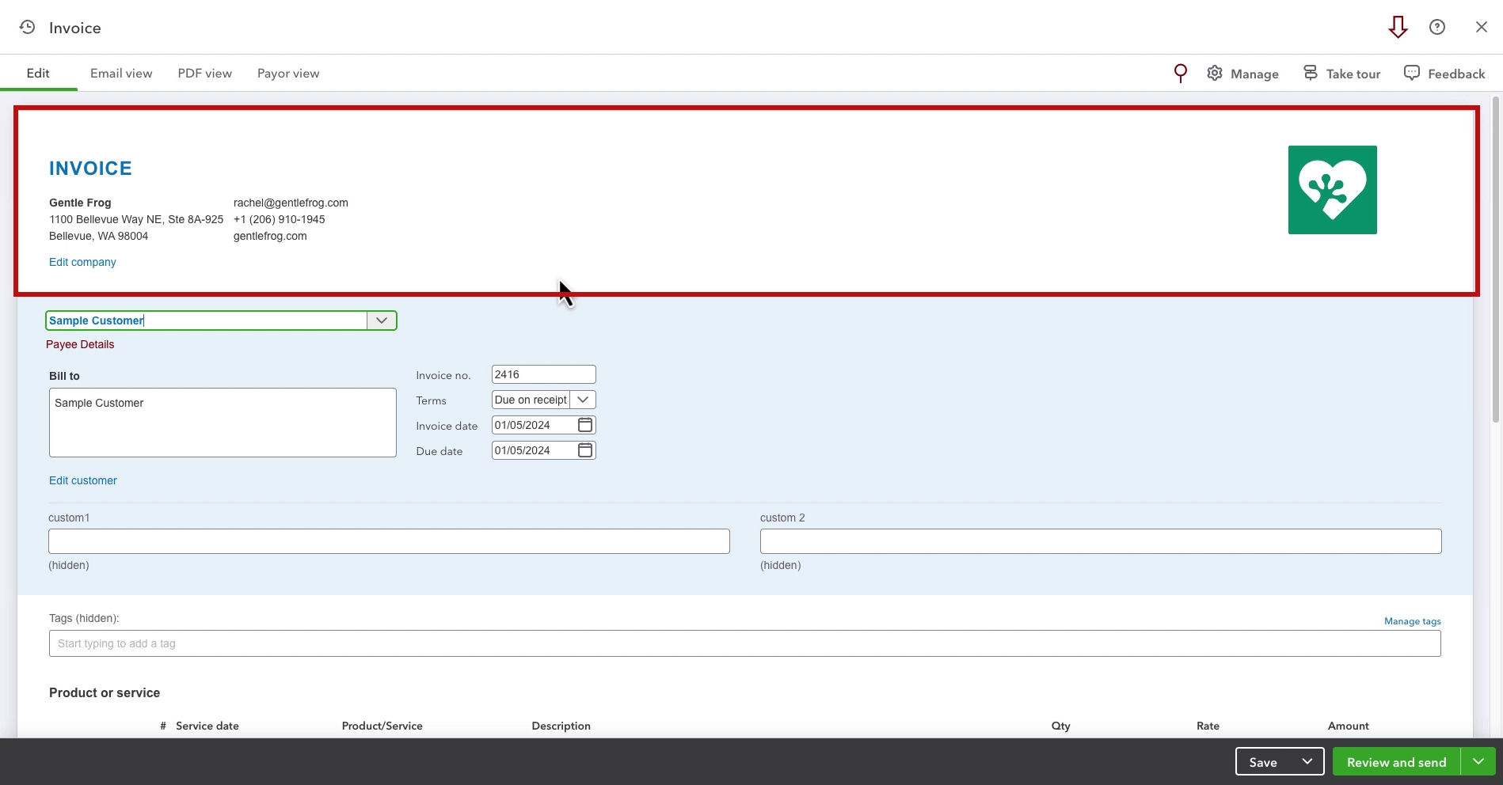Open the Due date calendar picker

click(585, 450)
